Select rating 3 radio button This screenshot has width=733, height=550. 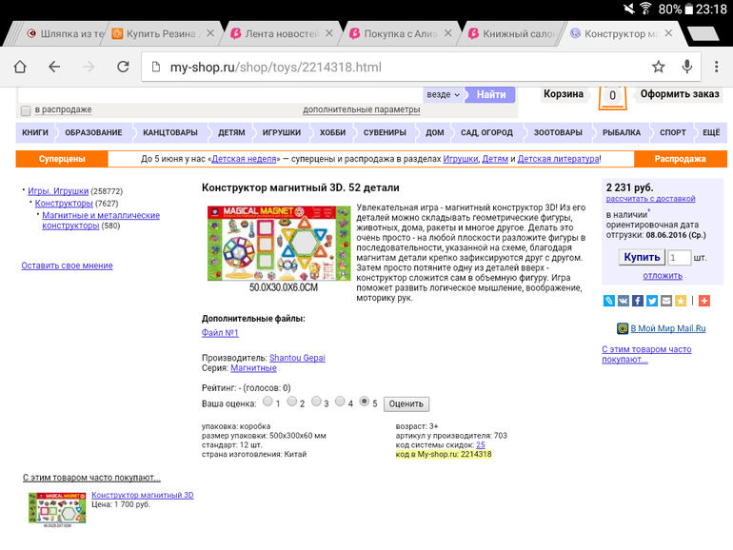point(316,403)
